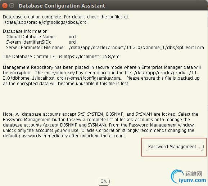The image size is (208, 186).
Task: Click the Global Database Name label
Action: tap(31, 37)
